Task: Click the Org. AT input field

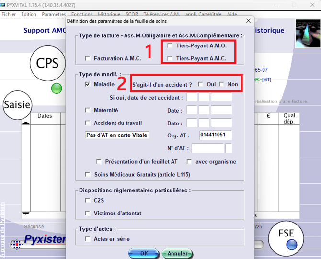Action: [216, 135]
